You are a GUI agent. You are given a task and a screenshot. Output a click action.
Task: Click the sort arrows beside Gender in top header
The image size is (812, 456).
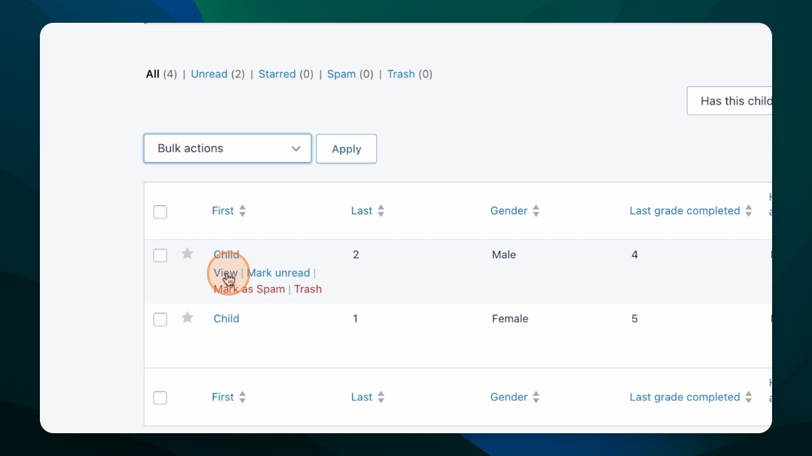coord(536,211)
